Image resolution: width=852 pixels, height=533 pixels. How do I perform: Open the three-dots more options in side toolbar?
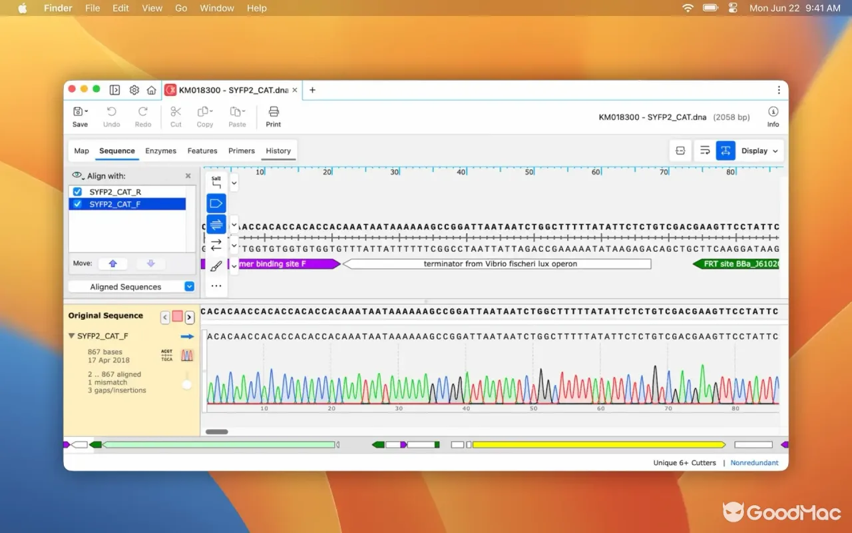216,286
